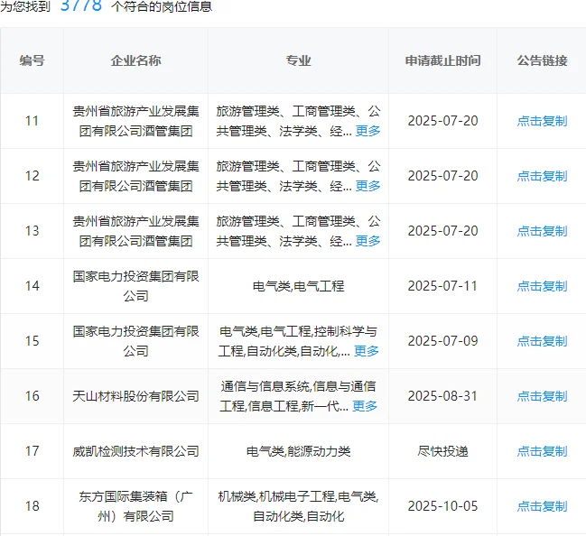Click row number 16

33,396
